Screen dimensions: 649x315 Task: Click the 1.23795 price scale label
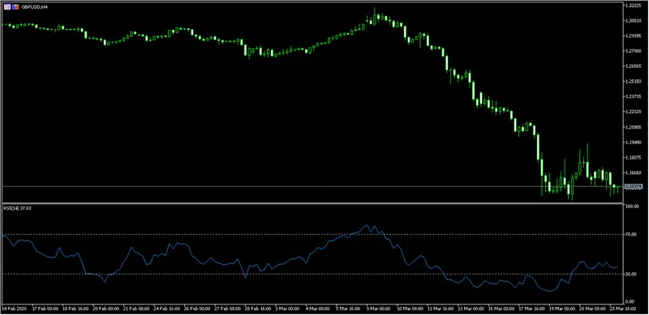[634, 96]
